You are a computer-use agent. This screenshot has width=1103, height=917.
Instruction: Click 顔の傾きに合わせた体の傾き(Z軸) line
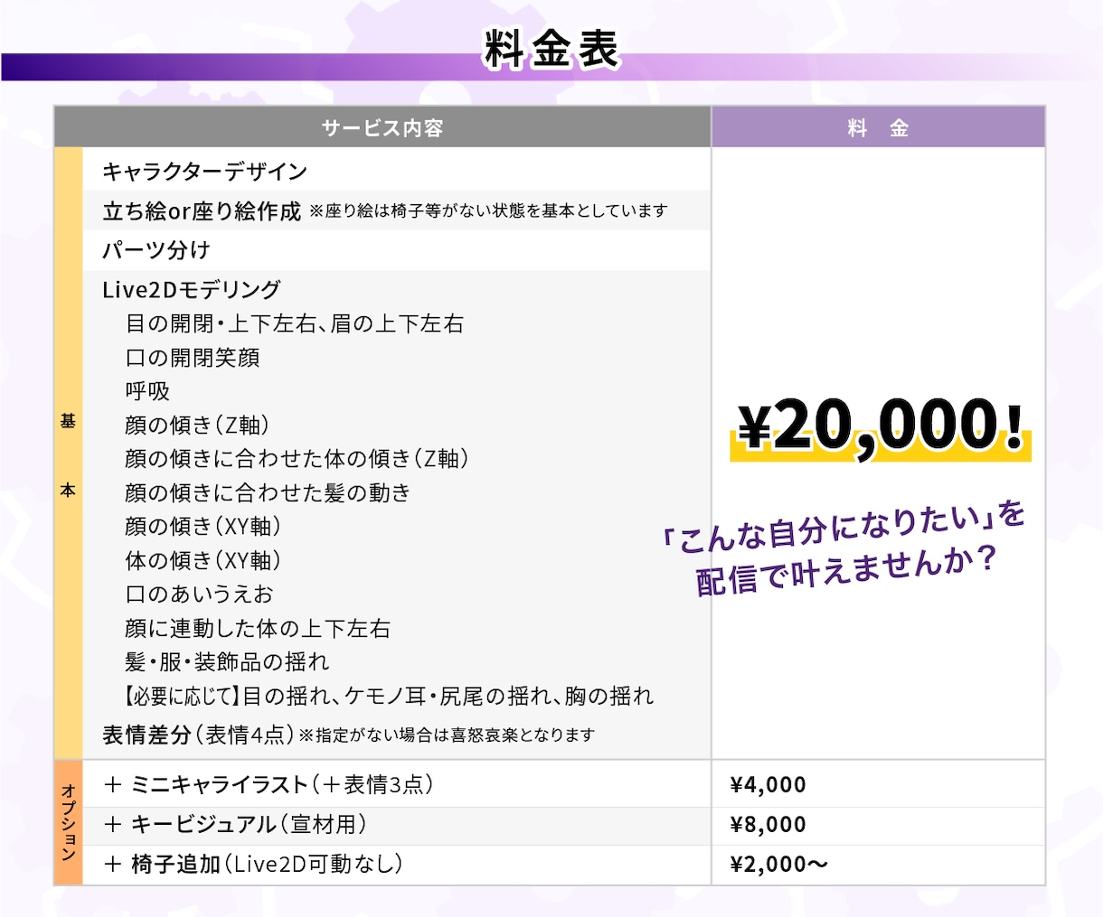tap(297, 459)
